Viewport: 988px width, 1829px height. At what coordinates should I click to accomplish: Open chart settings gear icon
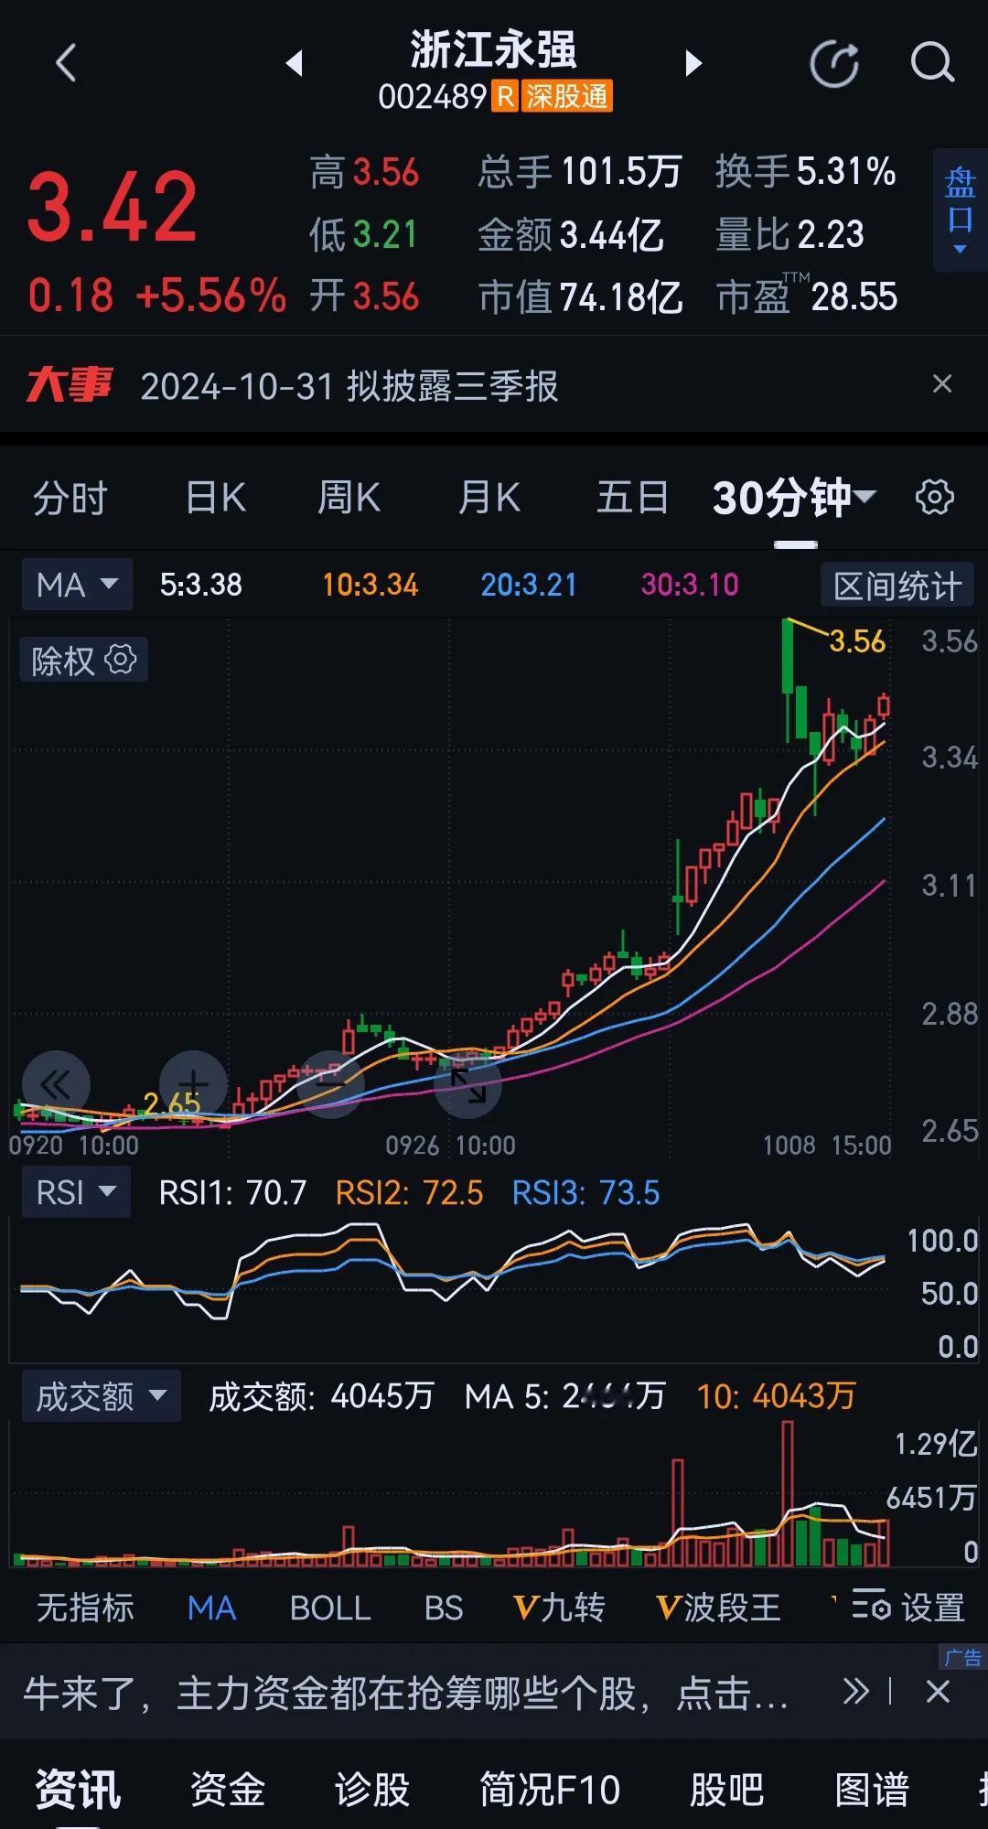[x=934, y=498]
